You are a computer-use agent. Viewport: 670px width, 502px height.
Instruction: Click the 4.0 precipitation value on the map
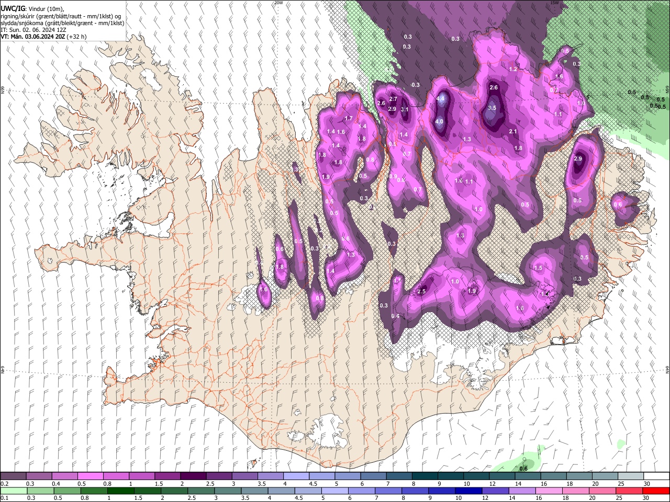pyautogui.click(x=439, y=121)
